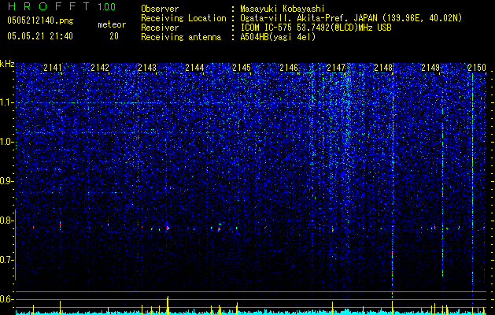This screenshot has width=495, height=315.
Task: Click the 2144 time marker
Action: click(x=194, y=67)
